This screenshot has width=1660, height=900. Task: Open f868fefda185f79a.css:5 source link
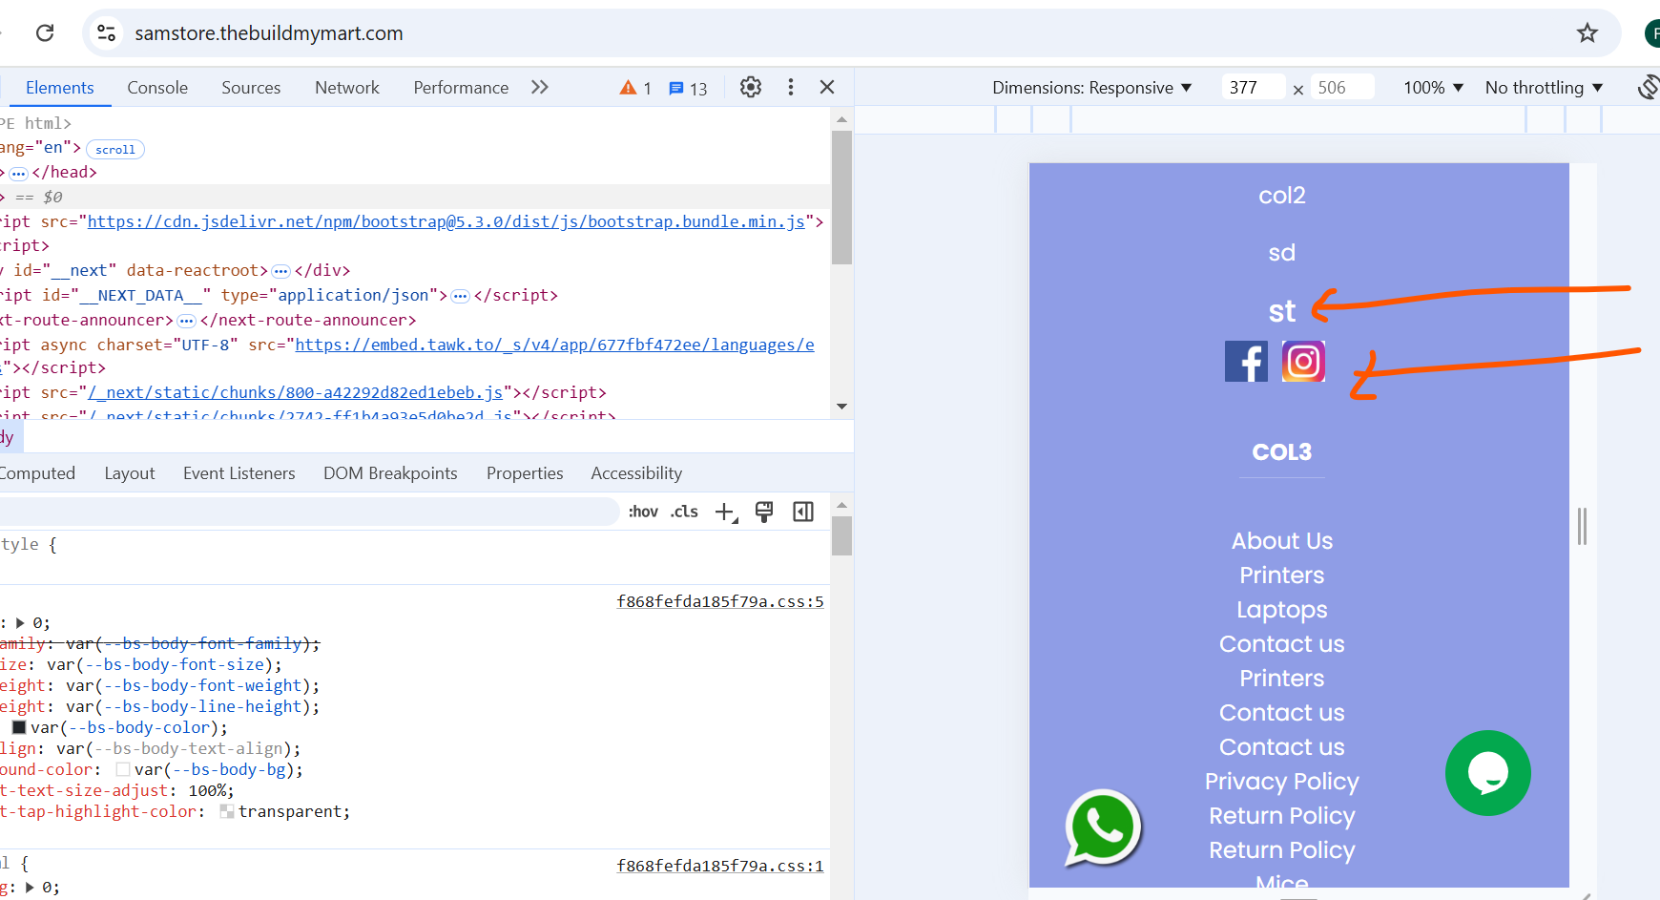(x=720, y=601)
